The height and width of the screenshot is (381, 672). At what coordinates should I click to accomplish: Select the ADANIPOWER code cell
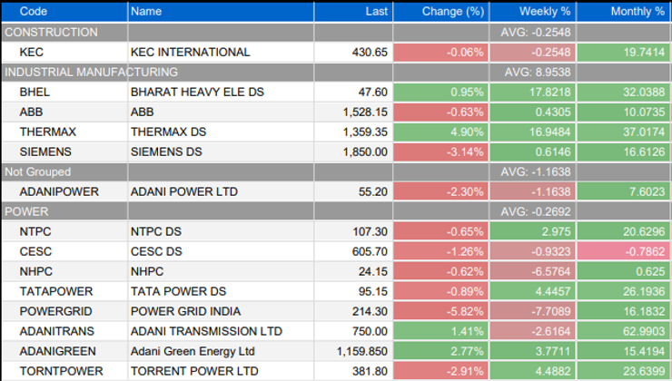click(x=64, y=191)
